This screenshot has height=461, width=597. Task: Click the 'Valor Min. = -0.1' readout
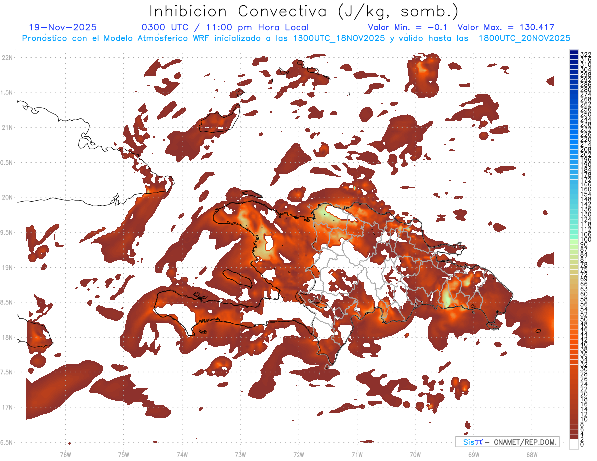(408, 27)
